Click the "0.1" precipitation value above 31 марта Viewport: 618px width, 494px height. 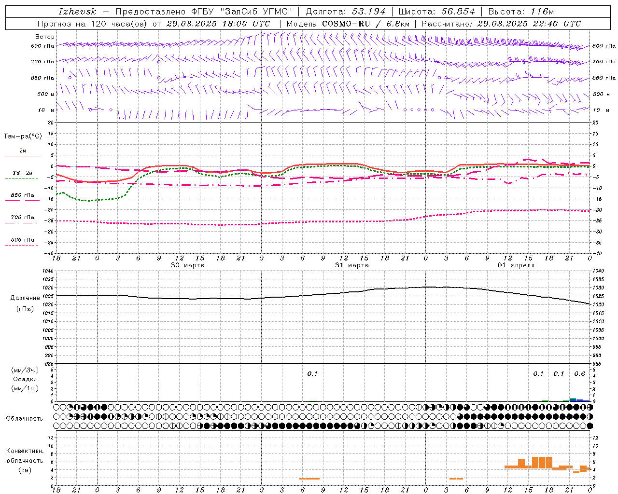coord(312,374)
